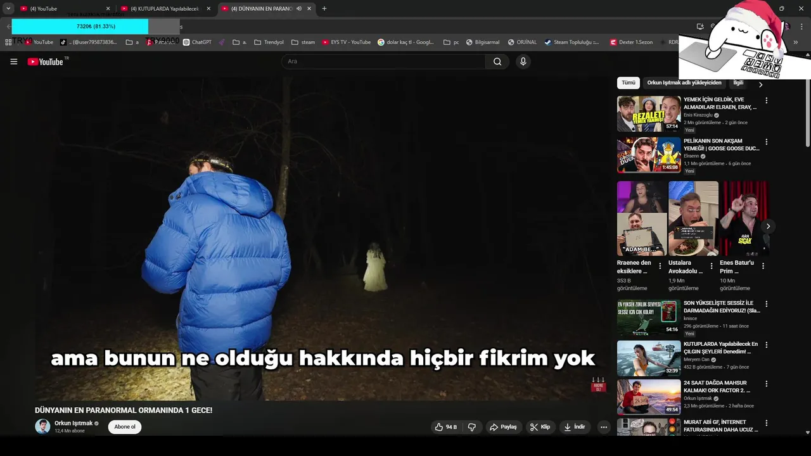Open Trendyol bookmark folder
811x456 pixels.
(269, 42)
